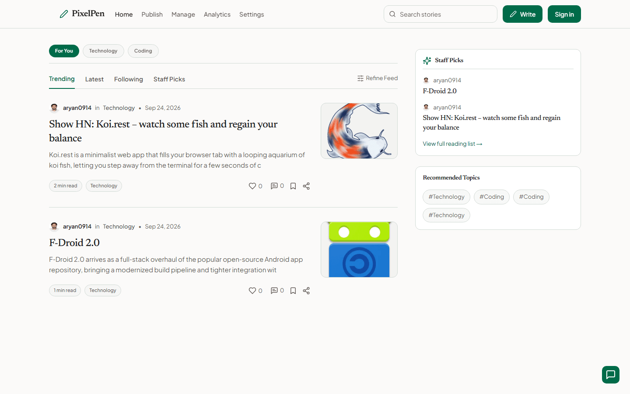630x394 pixels.
Task: Open the koi fish thumbnail image
Action: tap(359, 131)
